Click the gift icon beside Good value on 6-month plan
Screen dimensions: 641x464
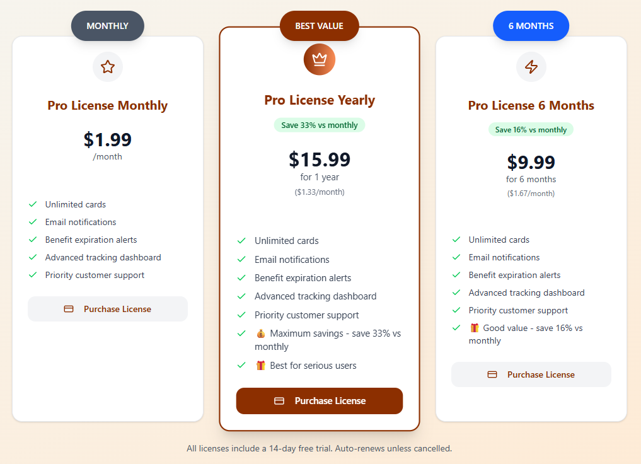(x=475, y=328)
